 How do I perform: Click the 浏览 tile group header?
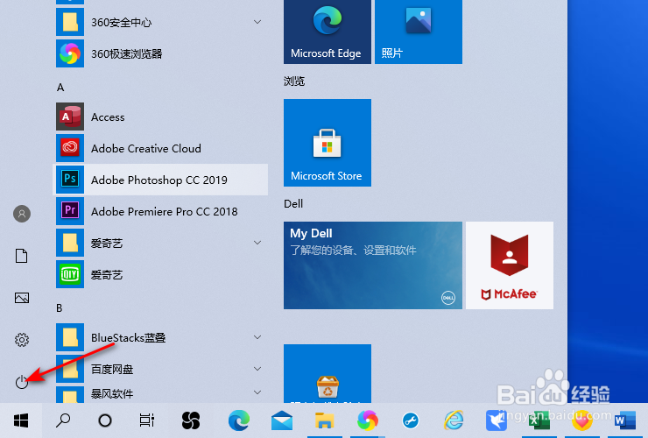tap(294, 81)
